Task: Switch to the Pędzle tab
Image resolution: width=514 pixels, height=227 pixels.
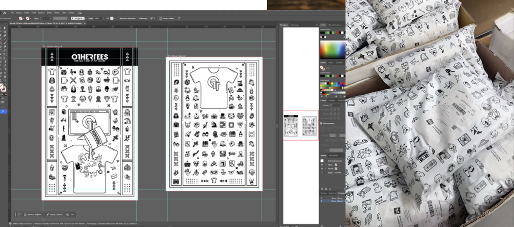Action: pos(330,62)
